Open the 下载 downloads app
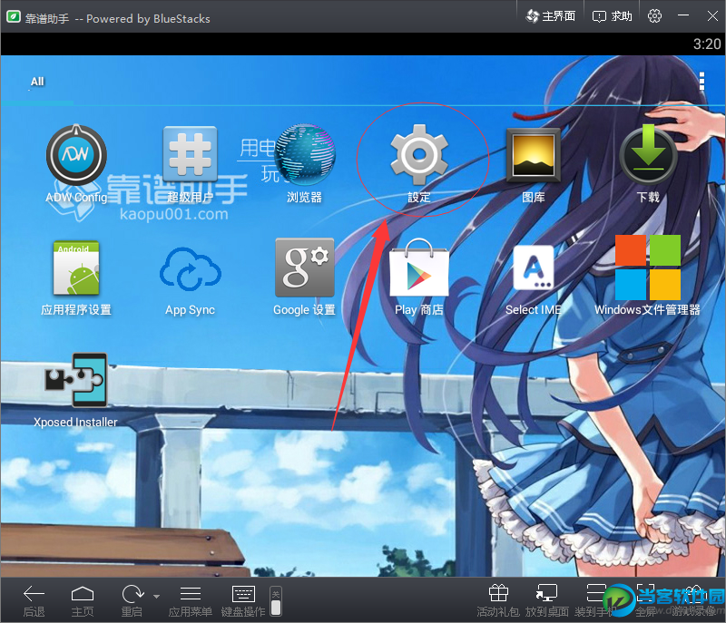726x623 pixels. [x=648, y=163]
